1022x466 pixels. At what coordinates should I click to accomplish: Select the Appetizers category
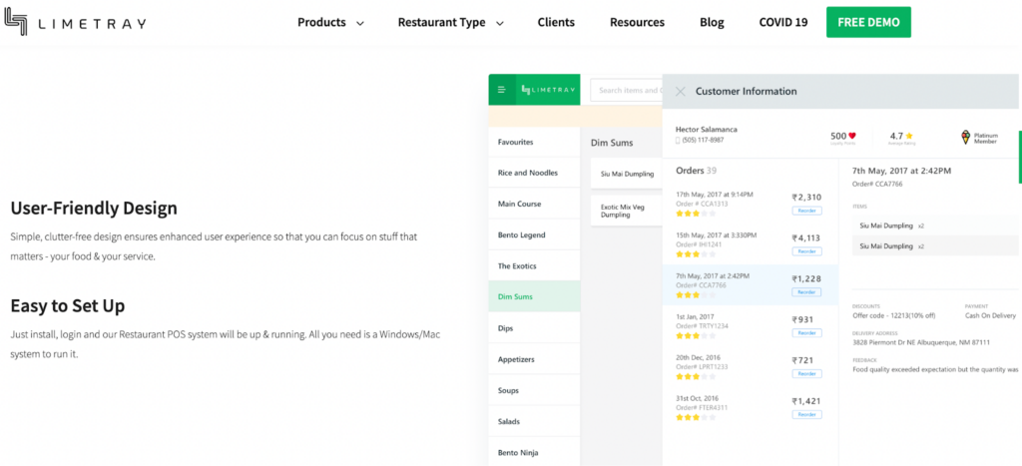point(534,359)
